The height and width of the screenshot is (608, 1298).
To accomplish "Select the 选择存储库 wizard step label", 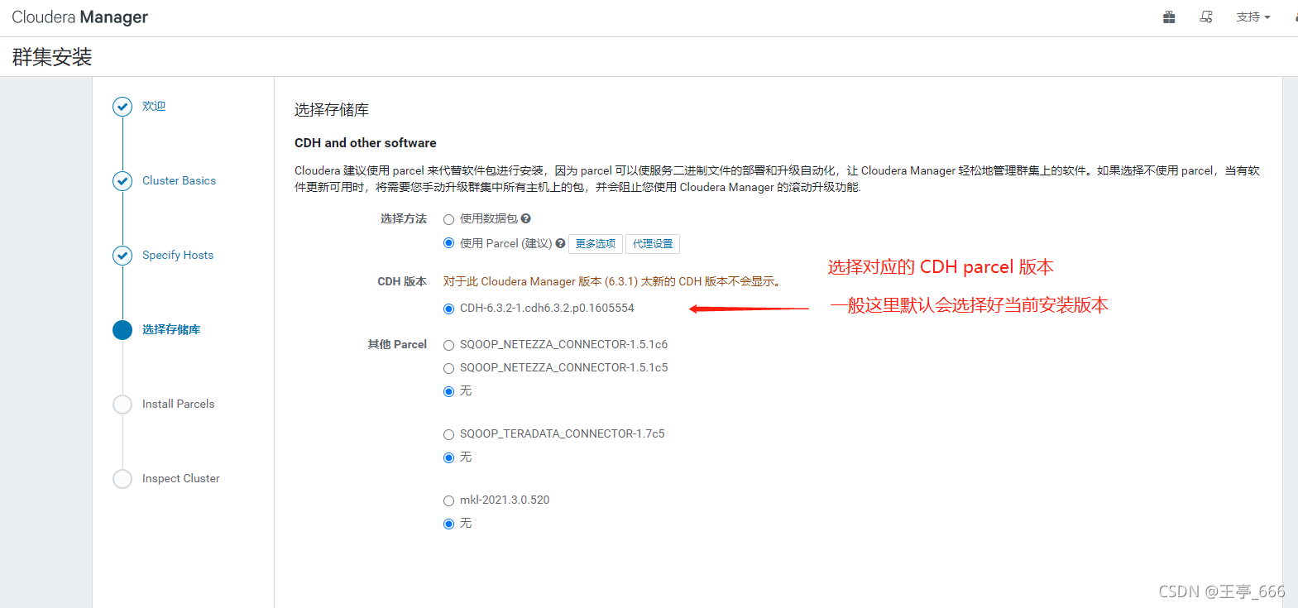I will 171,329.
